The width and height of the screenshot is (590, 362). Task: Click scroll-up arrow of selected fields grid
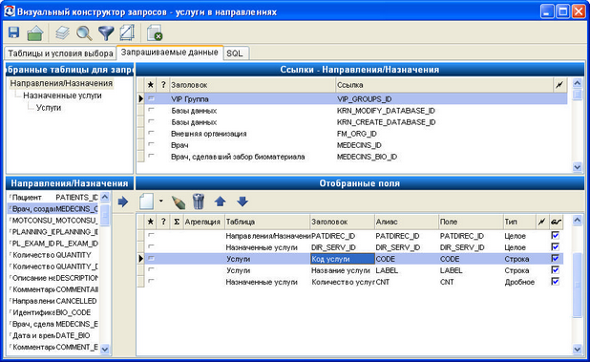(x=578, y=221)
